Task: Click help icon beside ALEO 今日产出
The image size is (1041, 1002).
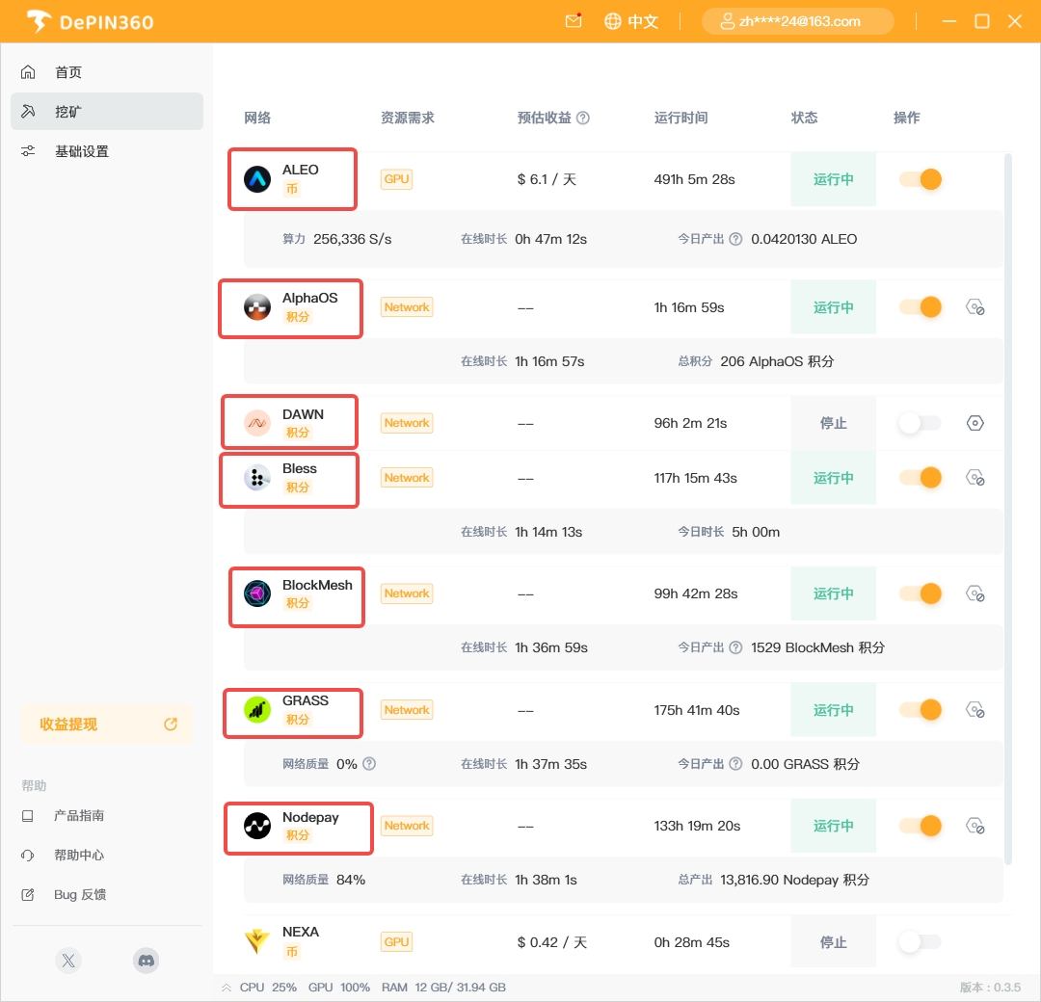Action: pos(735,239)
